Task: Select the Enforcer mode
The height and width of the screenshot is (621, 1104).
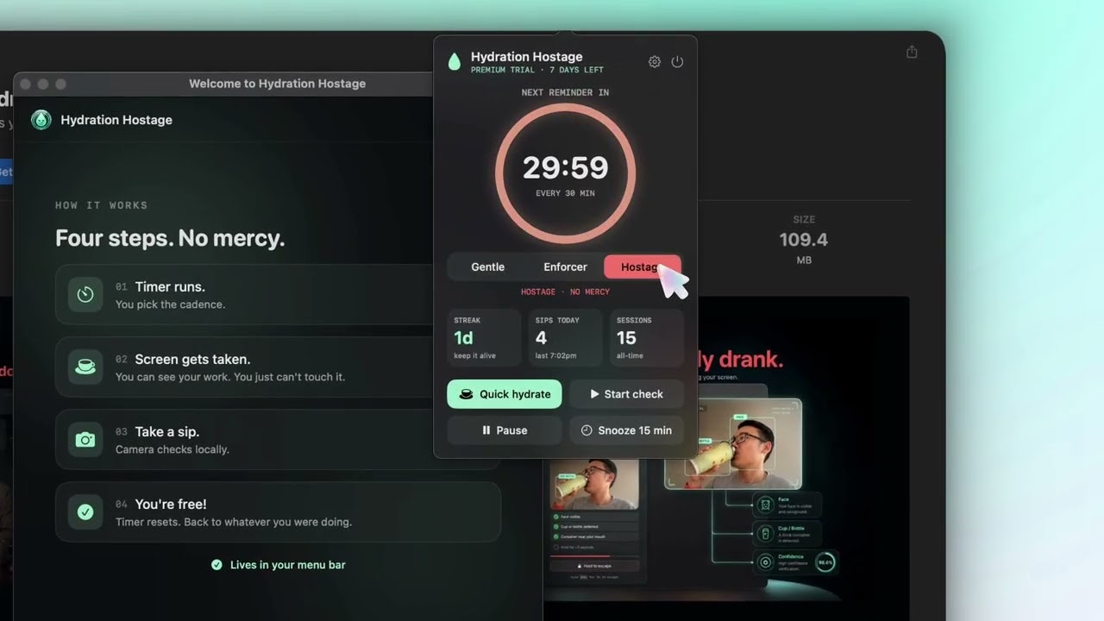Action: click(565, 267)
